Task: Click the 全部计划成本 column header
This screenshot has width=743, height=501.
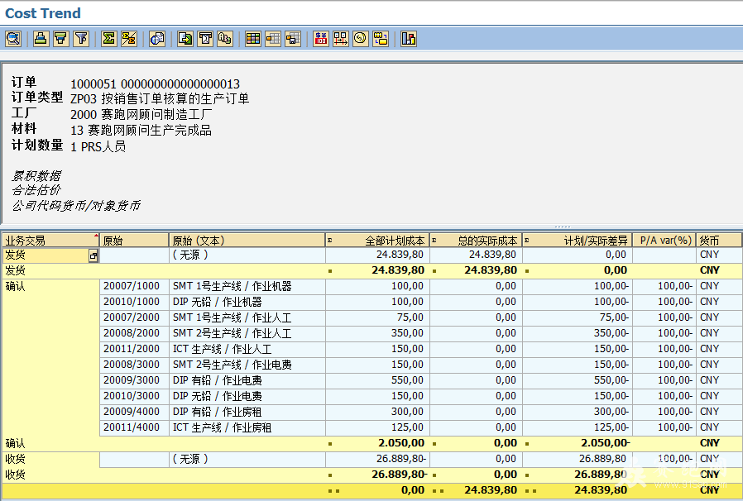Action: pyautogui.click(x=377, y=240)
